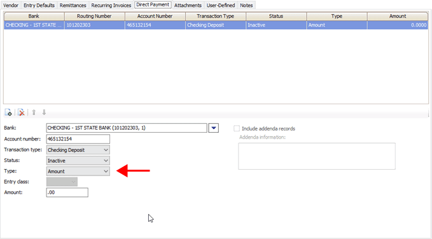Open the Remittances tab
This screenshot has width=432, height=239.
coord(73,5)
